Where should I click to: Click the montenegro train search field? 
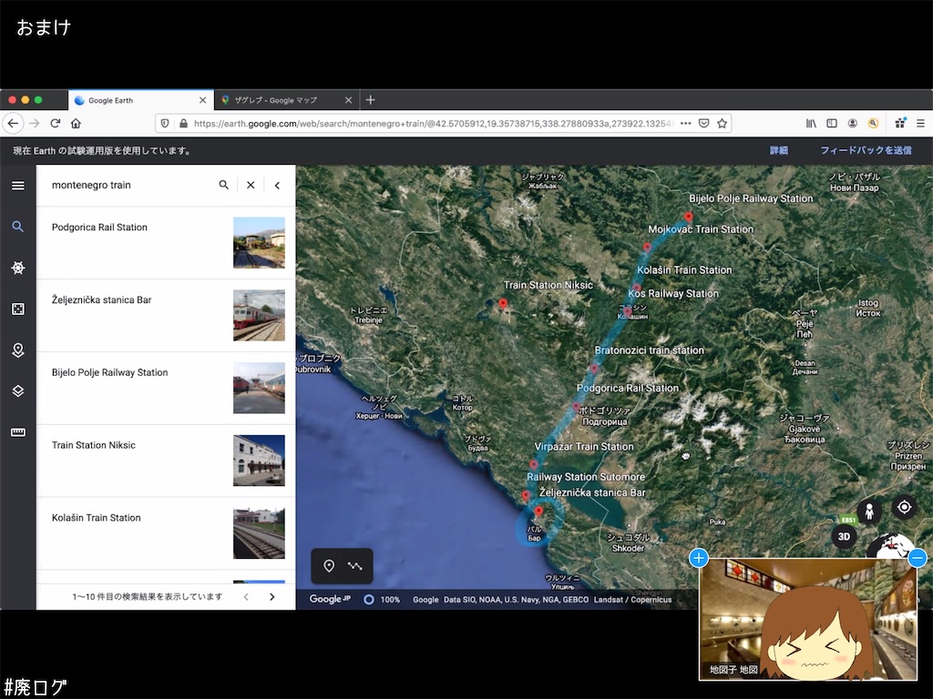tap(128, 185)
